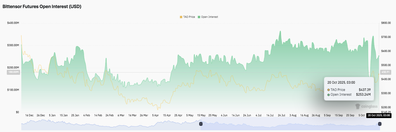Grab the right range slider handle
The width and height of the screenshot is (396, 132).
(x=379, y=124)
